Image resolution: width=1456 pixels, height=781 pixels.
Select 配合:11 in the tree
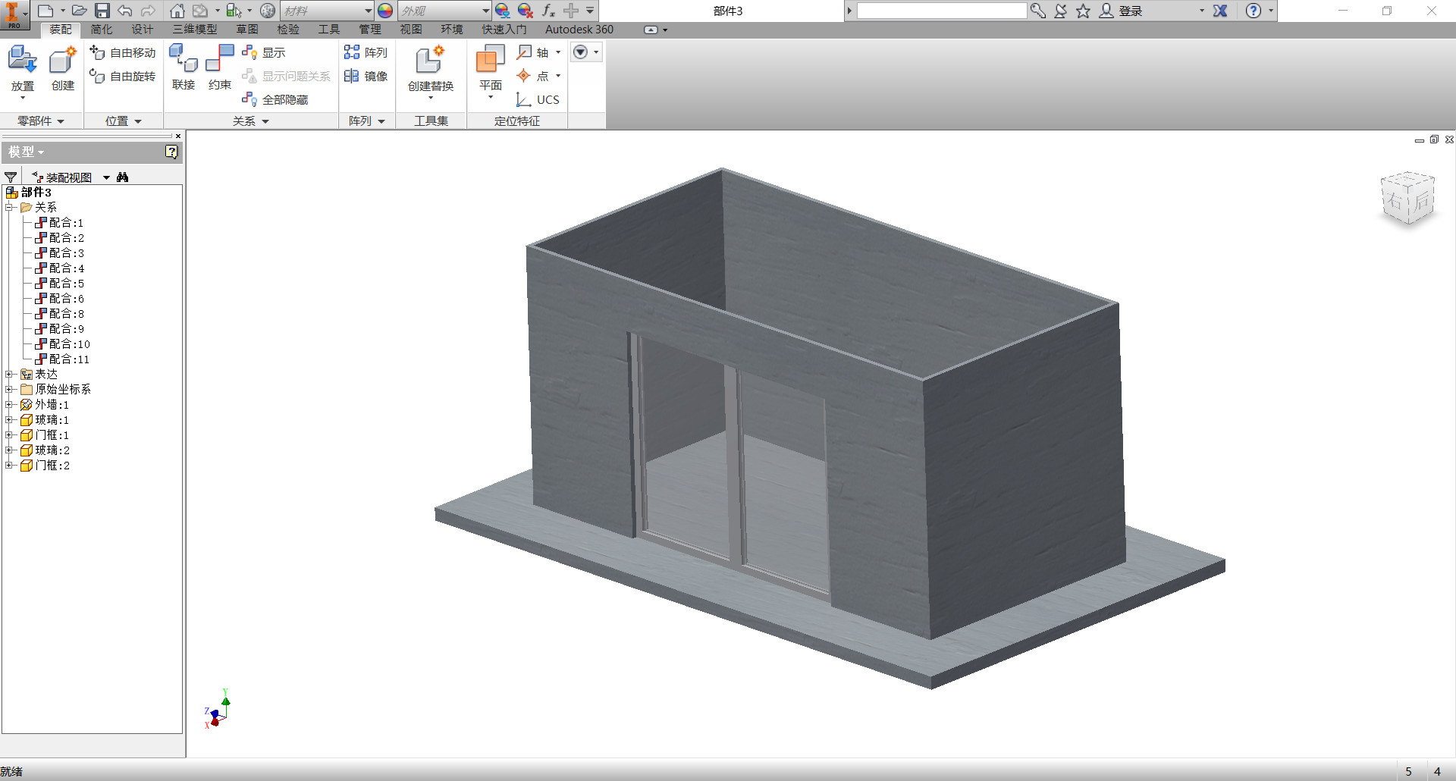click(x=62, y=359)
